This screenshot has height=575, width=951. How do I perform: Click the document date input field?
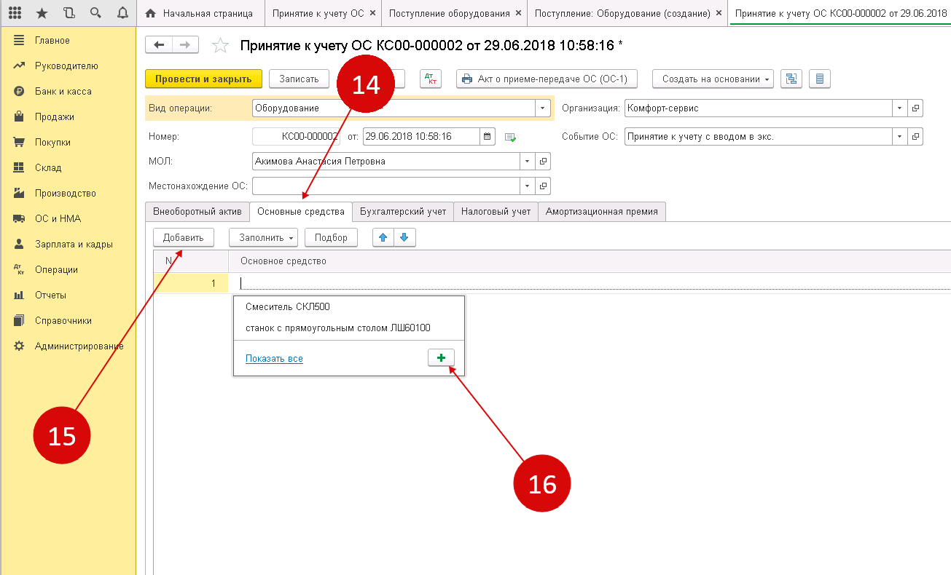421,136
